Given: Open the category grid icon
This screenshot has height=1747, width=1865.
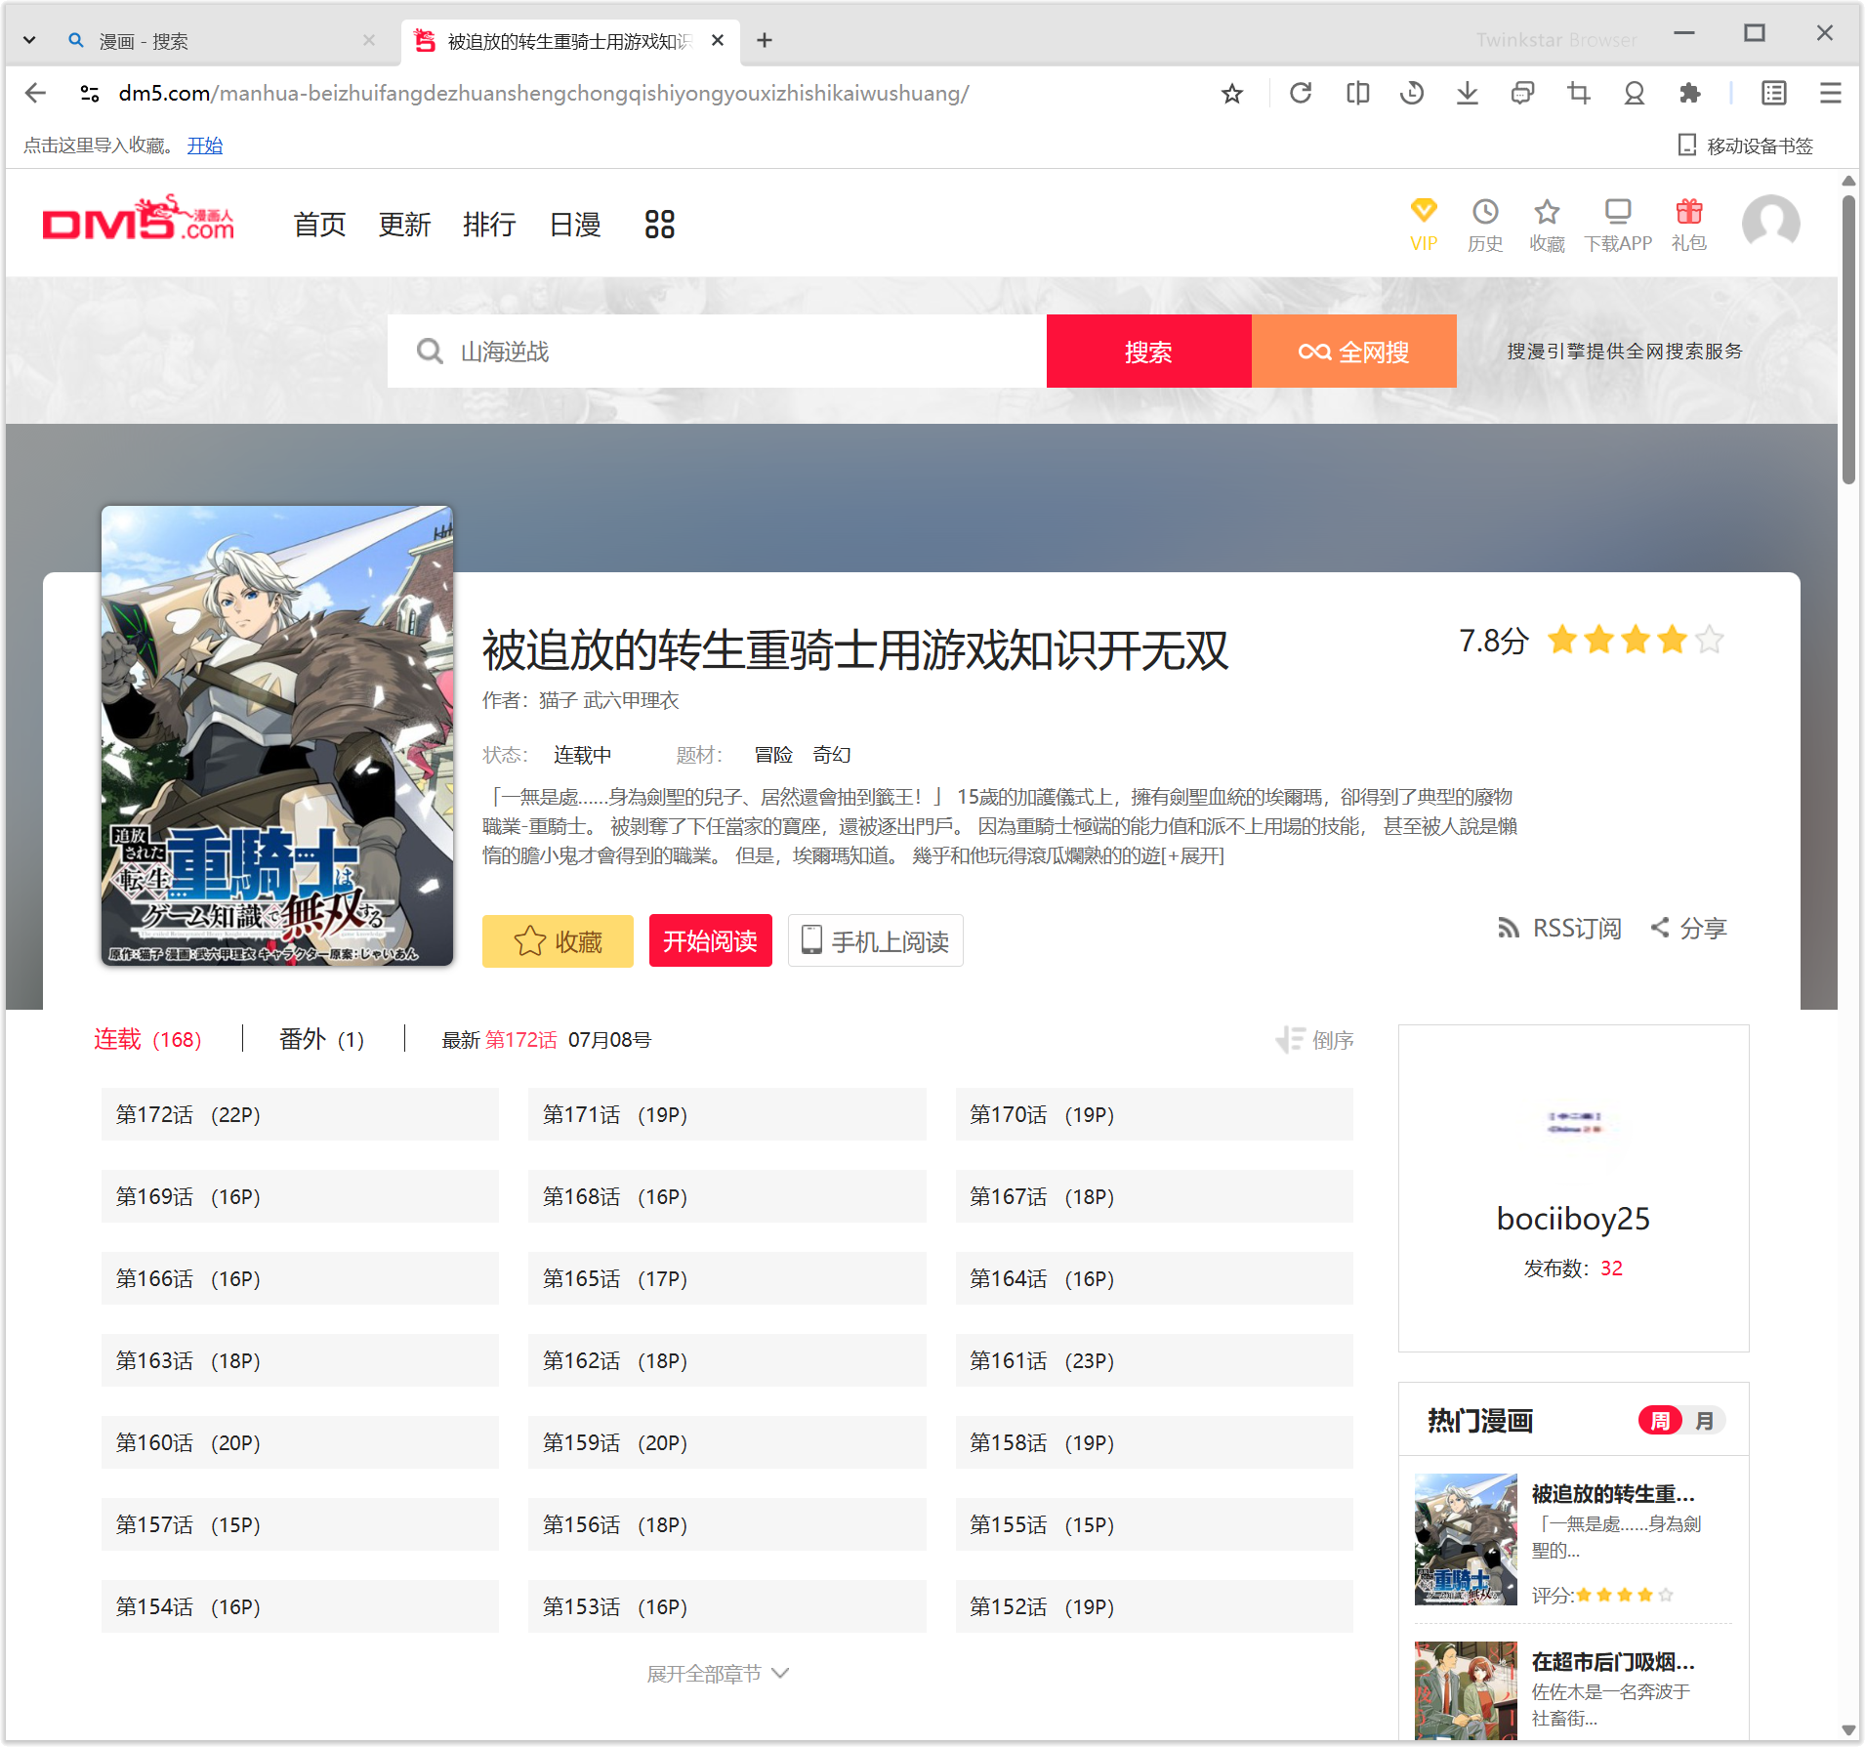Looking at the screenshot, I should (x=660, y=225).
